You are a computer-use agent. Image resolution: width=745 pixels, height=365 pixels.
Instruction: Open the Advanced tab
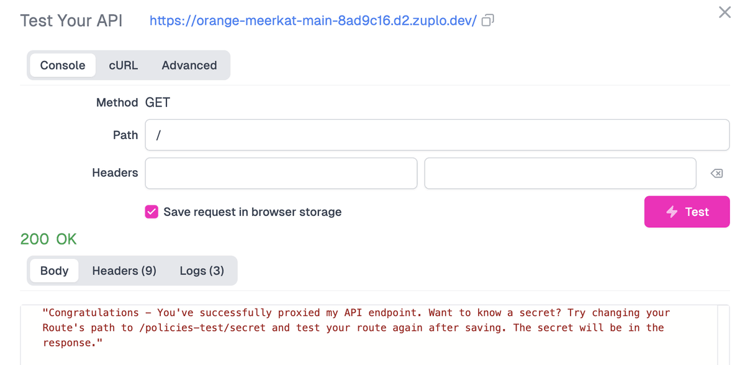[189, 65]
